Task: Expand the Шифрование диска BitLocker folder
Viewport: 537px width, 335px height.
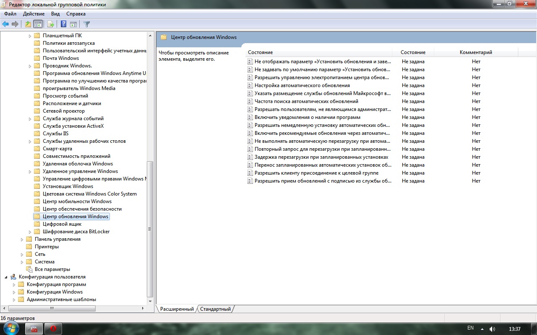Action: coord(30,232)
